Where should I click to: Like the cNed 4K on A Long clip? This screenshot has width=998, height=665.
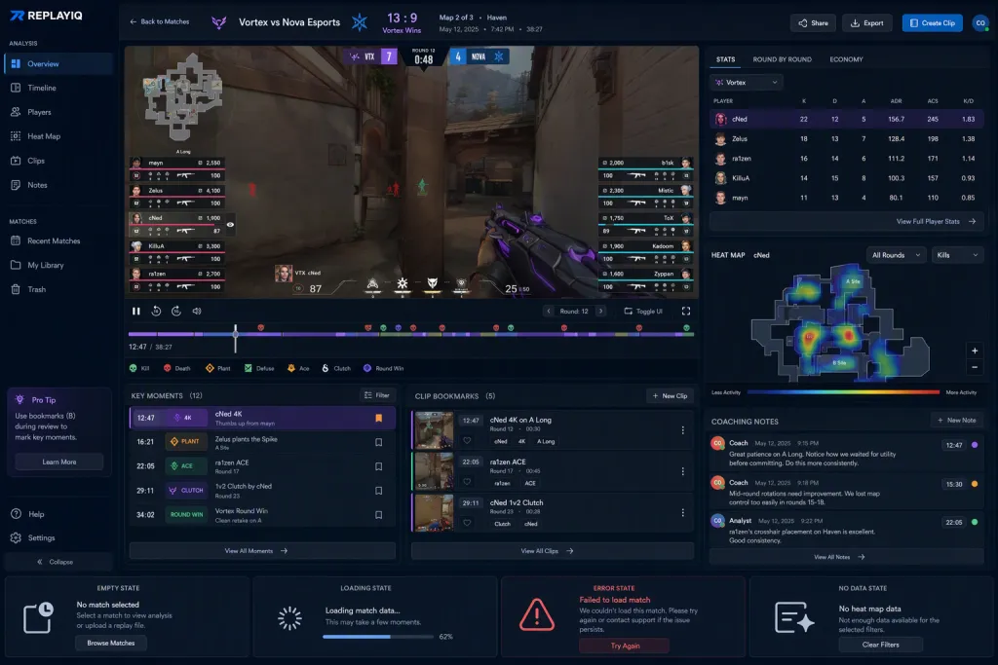pos(467,441)
